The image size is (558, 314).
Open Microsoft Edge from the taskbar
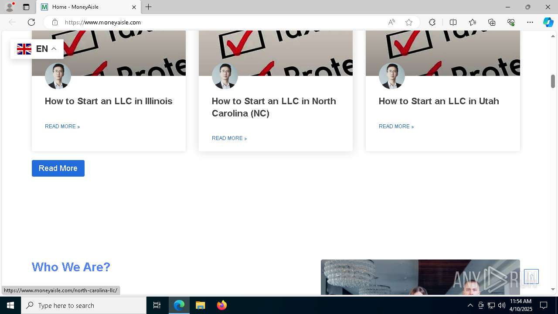(179, 305)
